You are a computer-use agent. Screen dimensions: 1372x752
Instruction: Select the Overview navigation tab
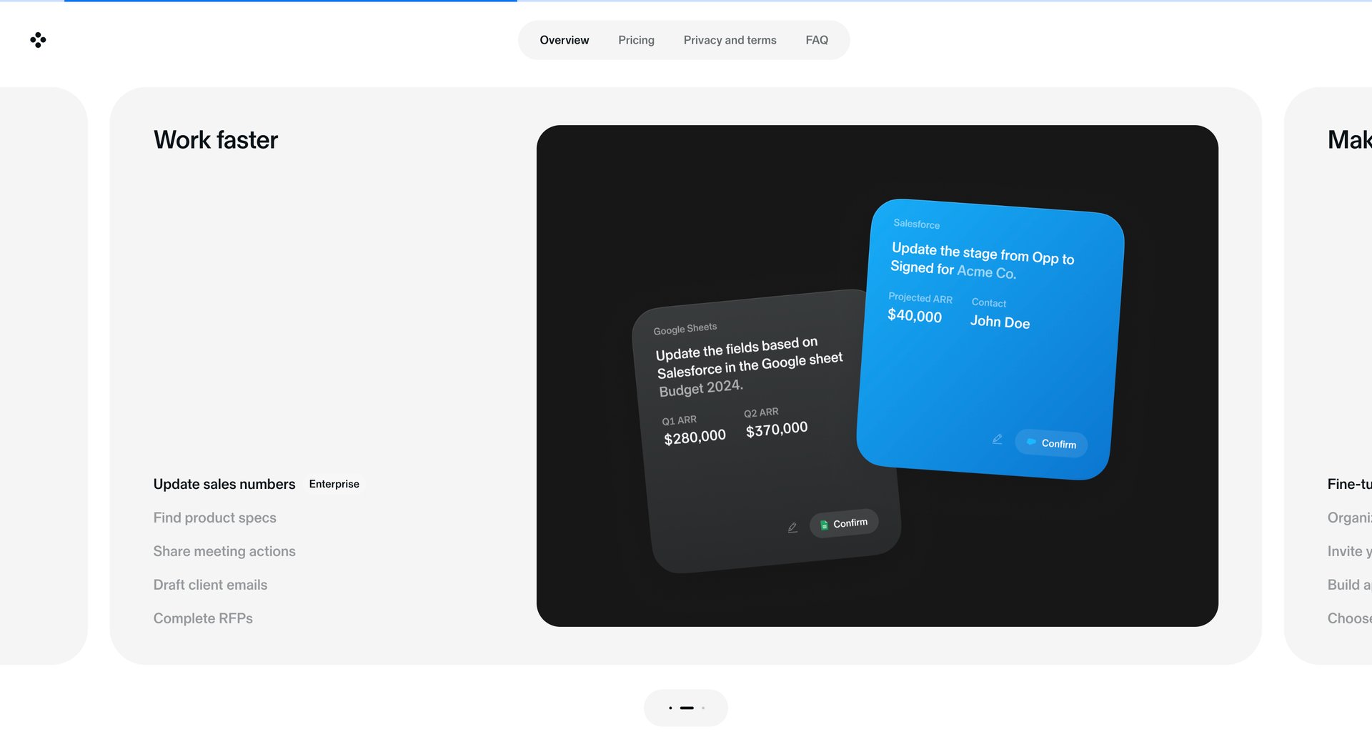565,40
